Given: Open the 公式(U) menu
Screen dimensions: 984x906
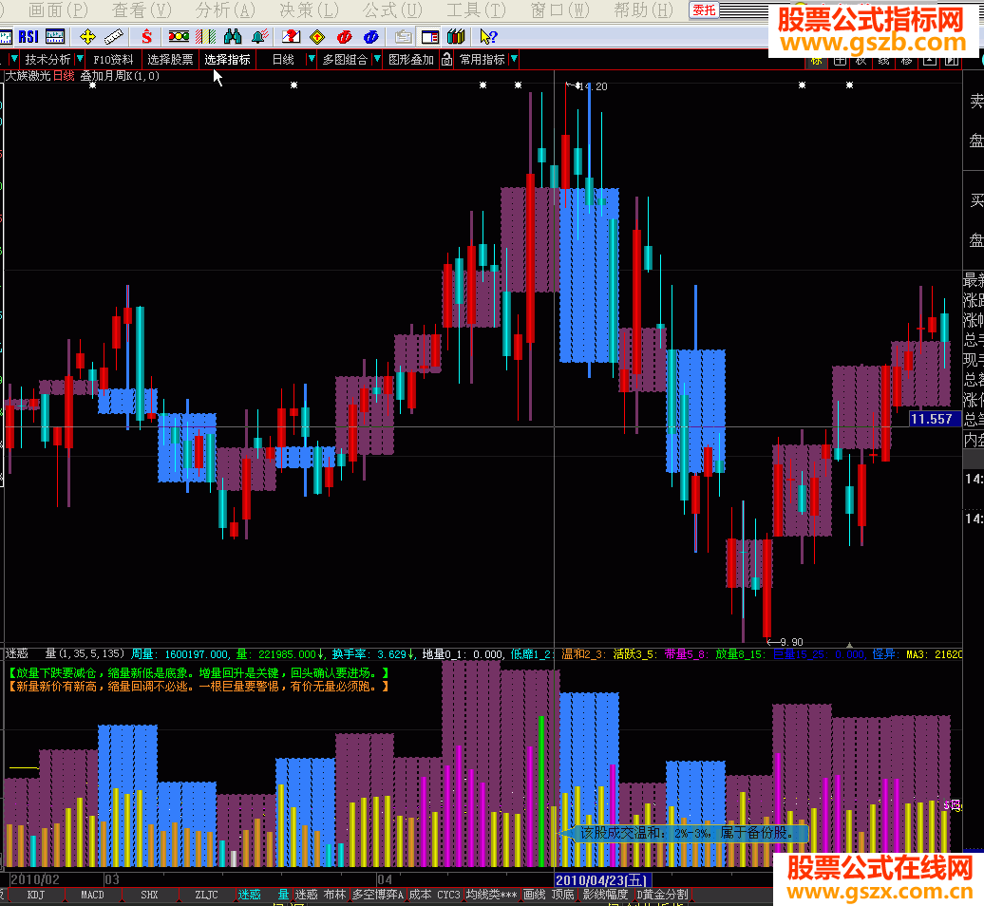Looking at the screenshot, I should click(x=393, y=10).
